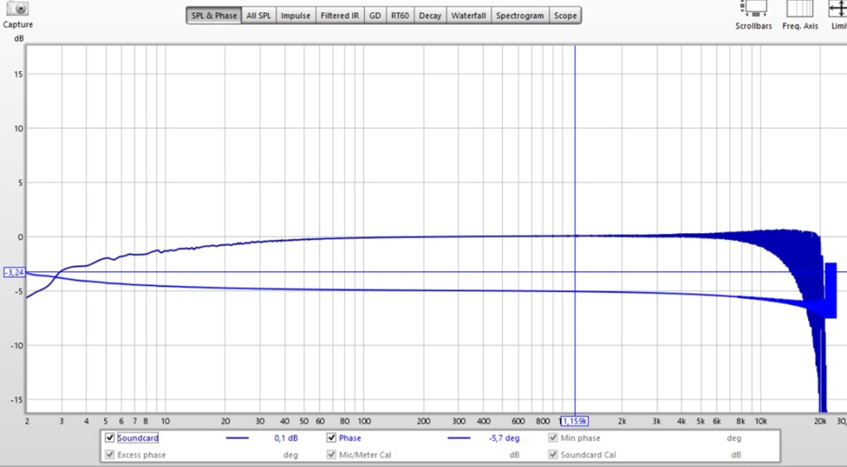Viewport: 847px width, 467px height.
Task: Toggle the Mic/Meter Cal checkbox
Action: pos(332,455)
